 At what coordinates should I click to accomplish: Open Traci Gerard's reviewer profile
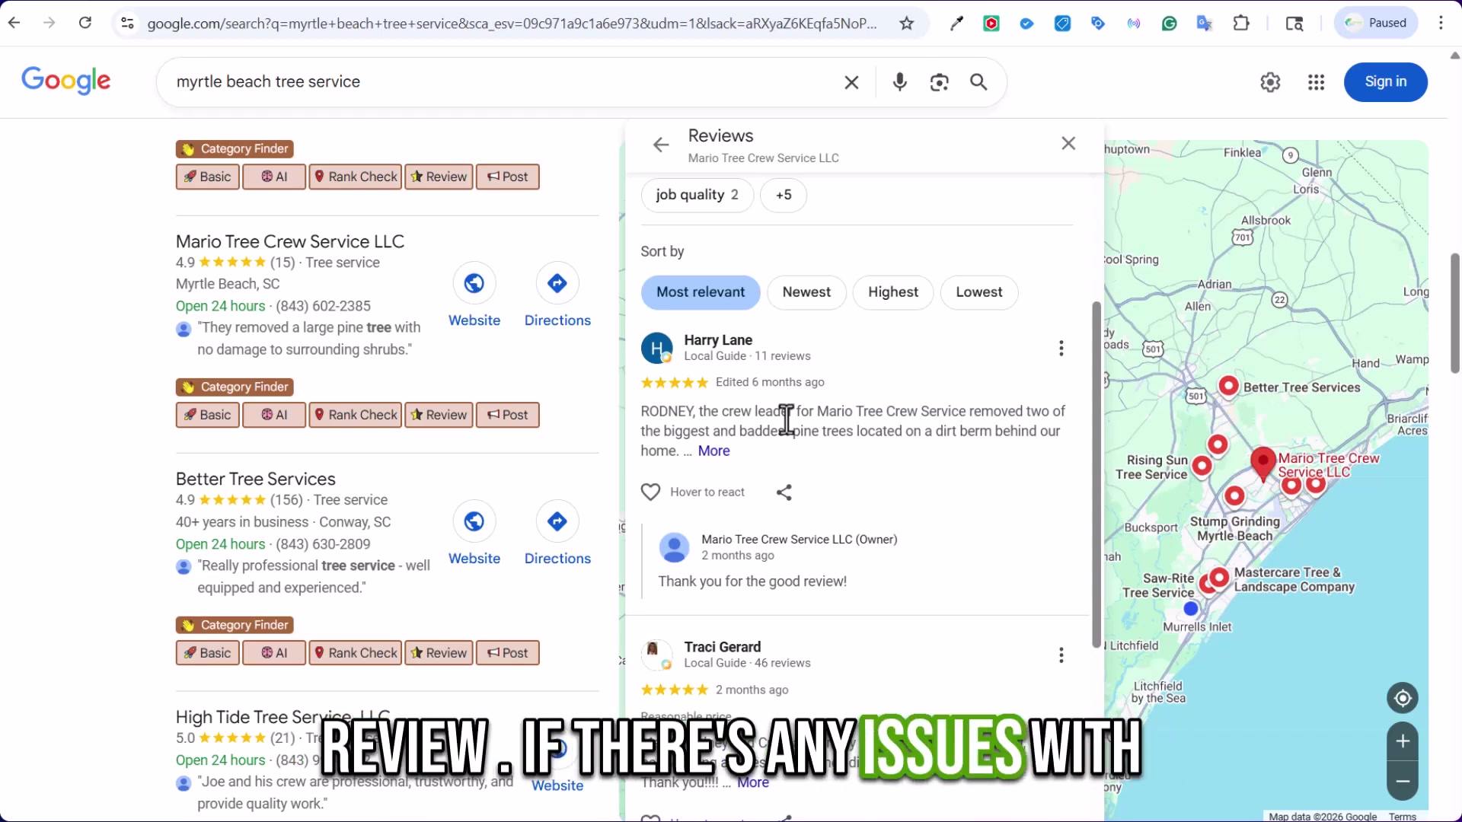(722, 647)
